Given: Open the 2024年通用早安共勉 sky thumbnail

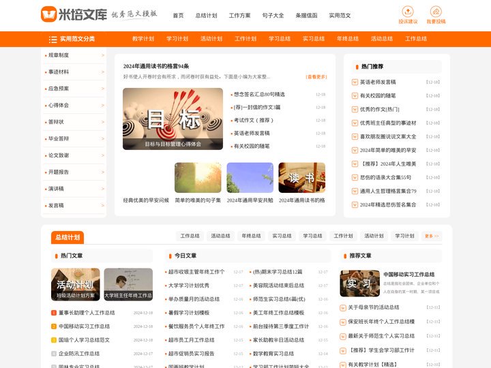Looking at the screenshot, I should [250, 178].
